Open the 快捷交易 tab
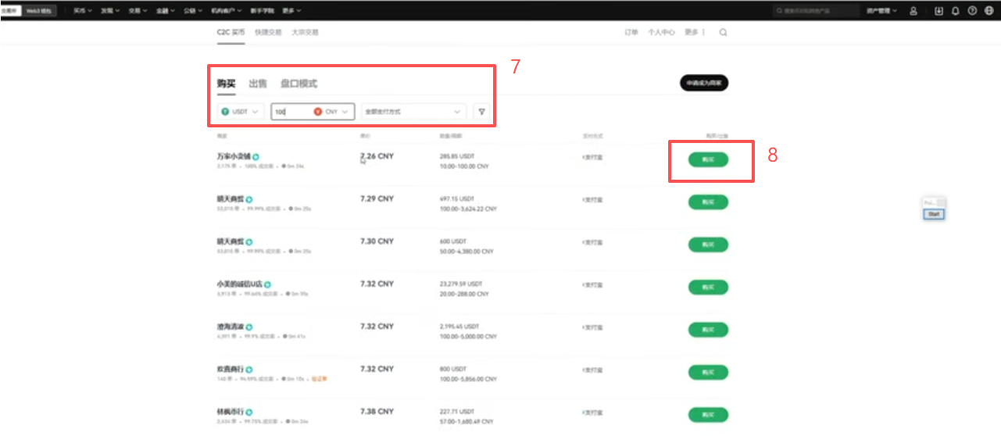 click(x=268, y=32)
